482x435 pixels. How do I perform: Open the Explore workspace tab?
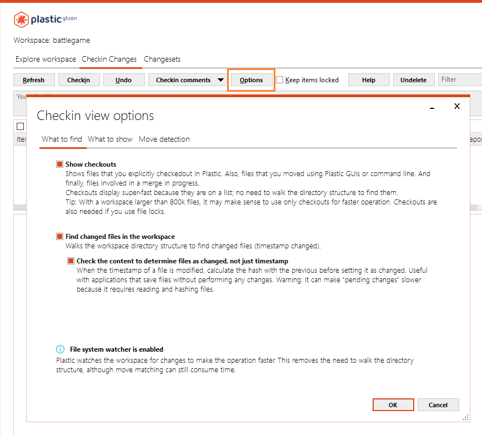coord(46,59)
